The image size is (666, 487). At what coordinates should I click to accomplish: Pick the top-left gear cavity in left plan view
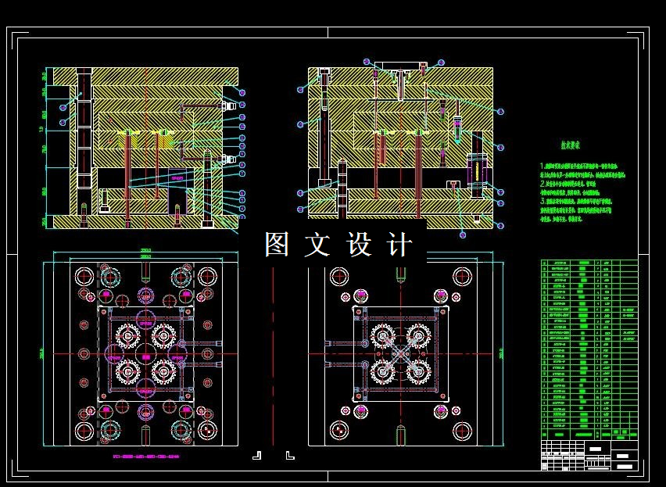[128, 335]
